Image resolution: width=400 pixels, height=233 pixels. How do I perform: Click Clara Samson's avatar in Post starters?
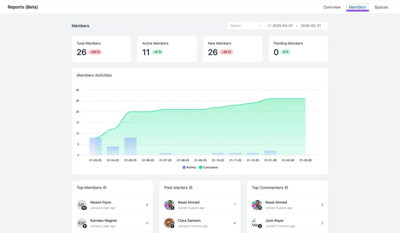click(x=169, y=223)
